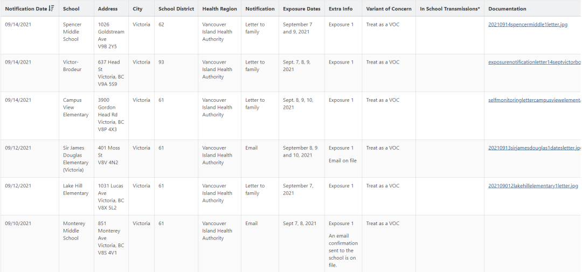
Task: Sort by the School column header
Action: [x=71, y=9]
